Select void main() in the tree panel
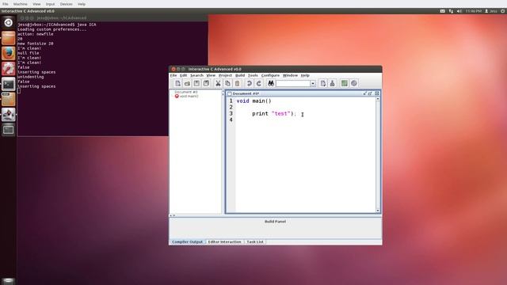Image resolution: width=507 pixels, height=285 pixels. coord(189,96)
